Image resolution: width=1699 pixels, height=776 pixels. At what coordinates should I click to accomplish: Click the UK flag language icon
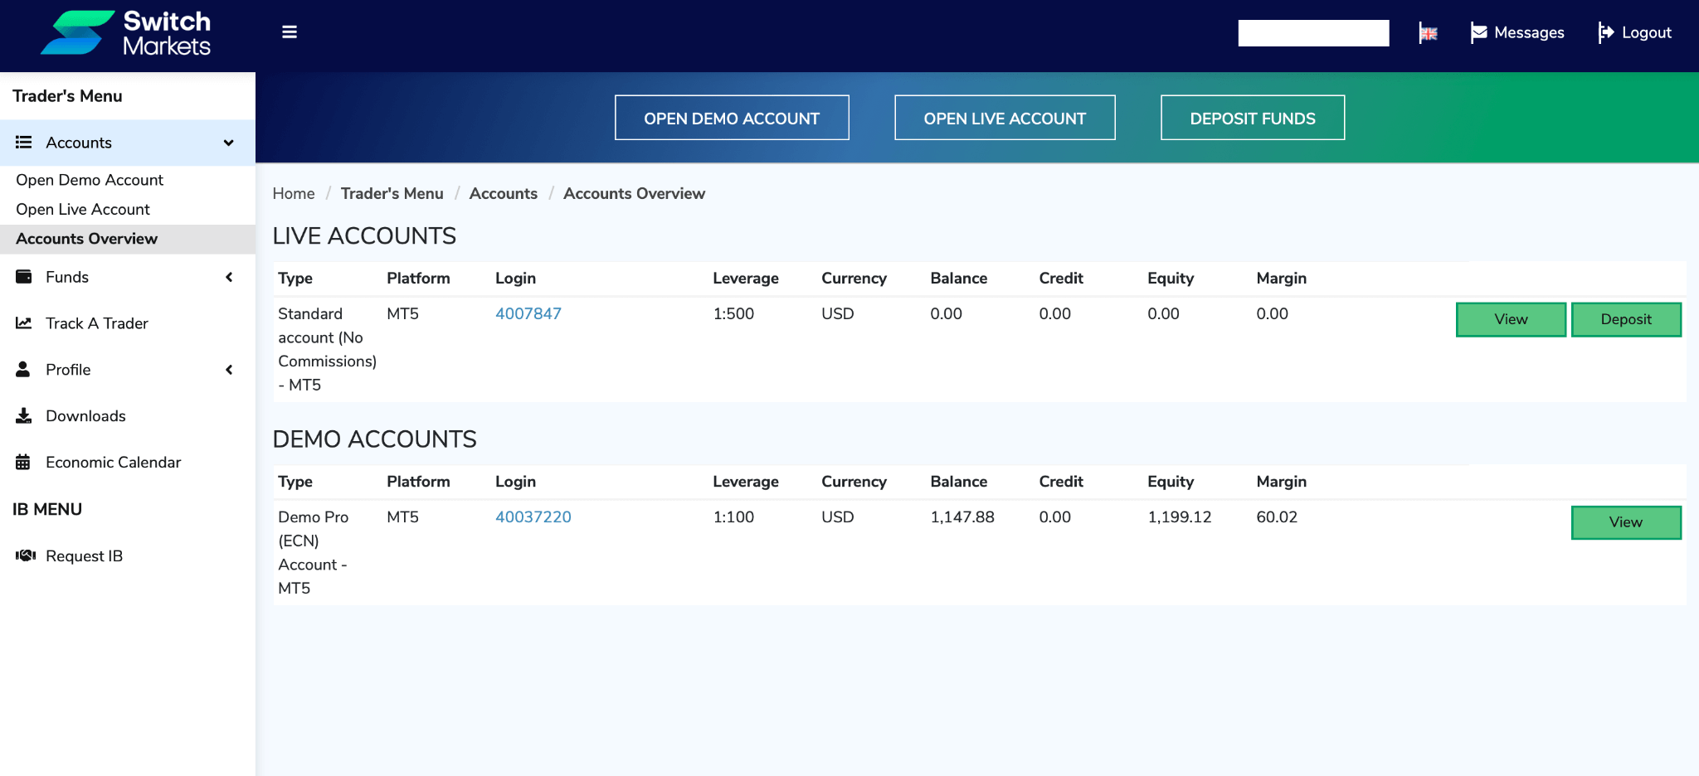(x=1428, y=33)
